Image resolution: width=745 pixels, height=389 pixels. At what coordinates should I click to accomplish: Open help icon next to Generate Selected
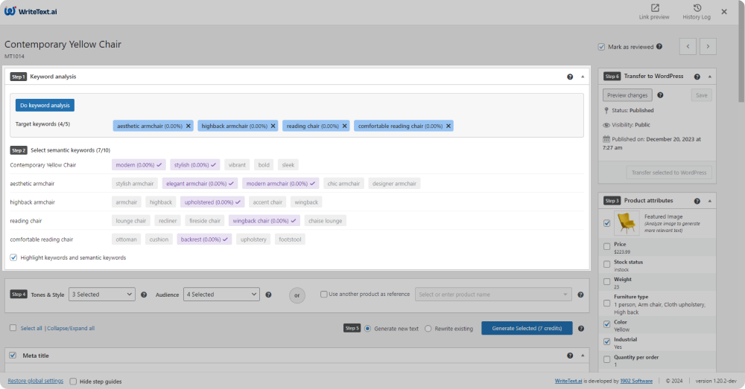tap(580, 329)
